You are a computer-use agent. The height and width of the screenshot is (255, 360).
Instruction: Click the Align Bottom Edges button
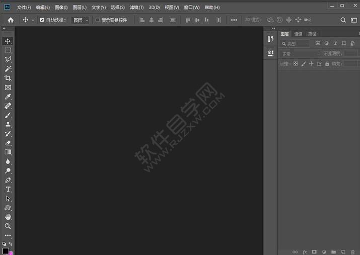point(206,20)
